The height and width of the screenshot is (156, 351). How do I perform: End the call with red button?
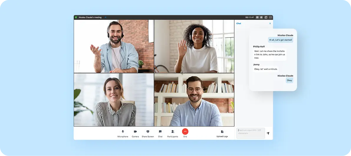coord(185,132)
